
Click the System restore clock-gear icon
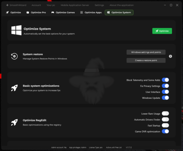[14, 56]
